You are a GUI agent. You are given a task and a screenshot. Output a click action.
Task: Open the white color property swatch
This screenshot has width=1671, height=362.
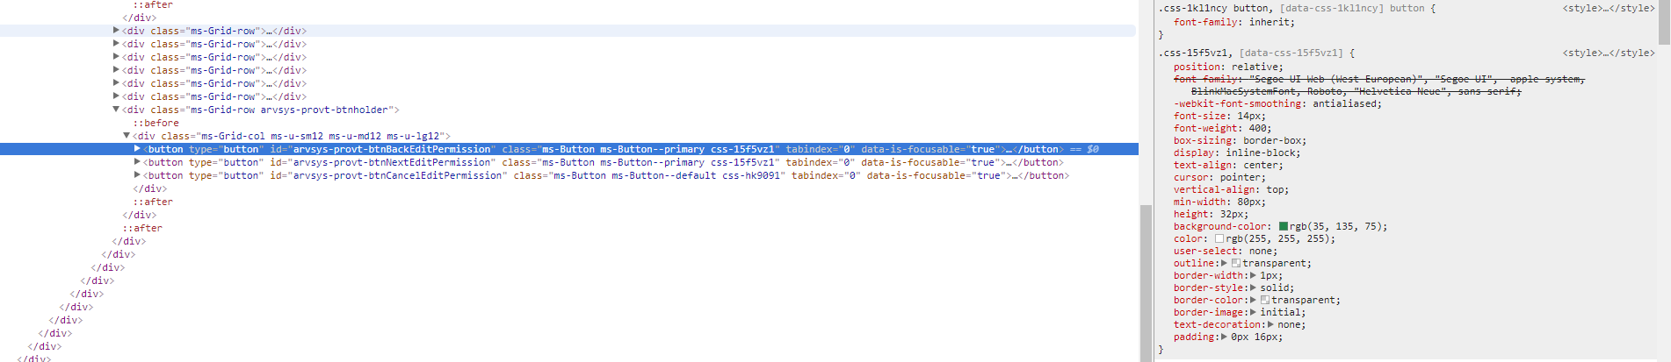[x=1219, y=238]
